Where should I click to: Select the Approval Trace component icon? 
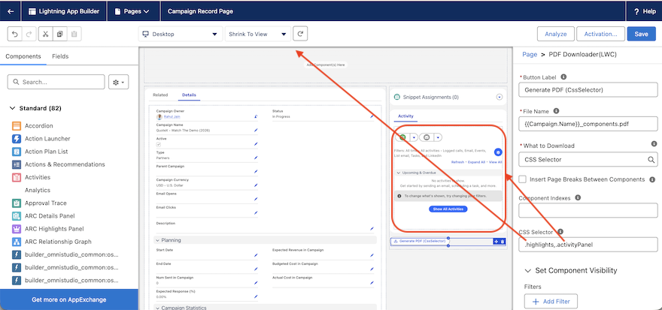(x=17, y=203)
